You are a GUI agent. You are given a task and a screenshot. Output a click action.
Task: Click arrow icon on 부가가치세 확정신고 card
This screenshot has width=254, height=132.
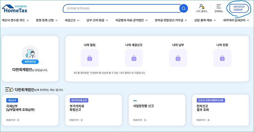(x=82, y=120)
